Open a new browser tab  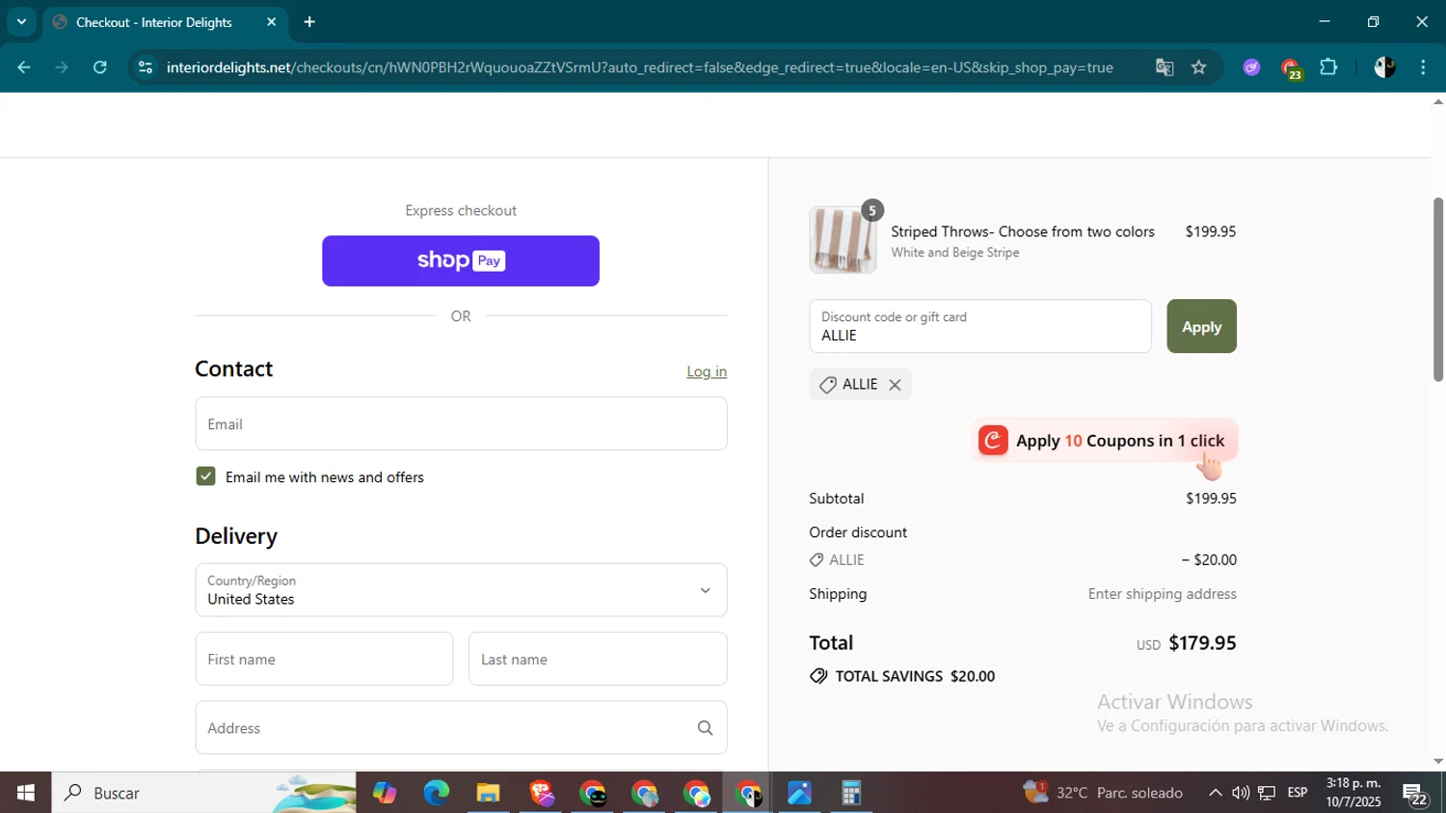click(309, 21)
